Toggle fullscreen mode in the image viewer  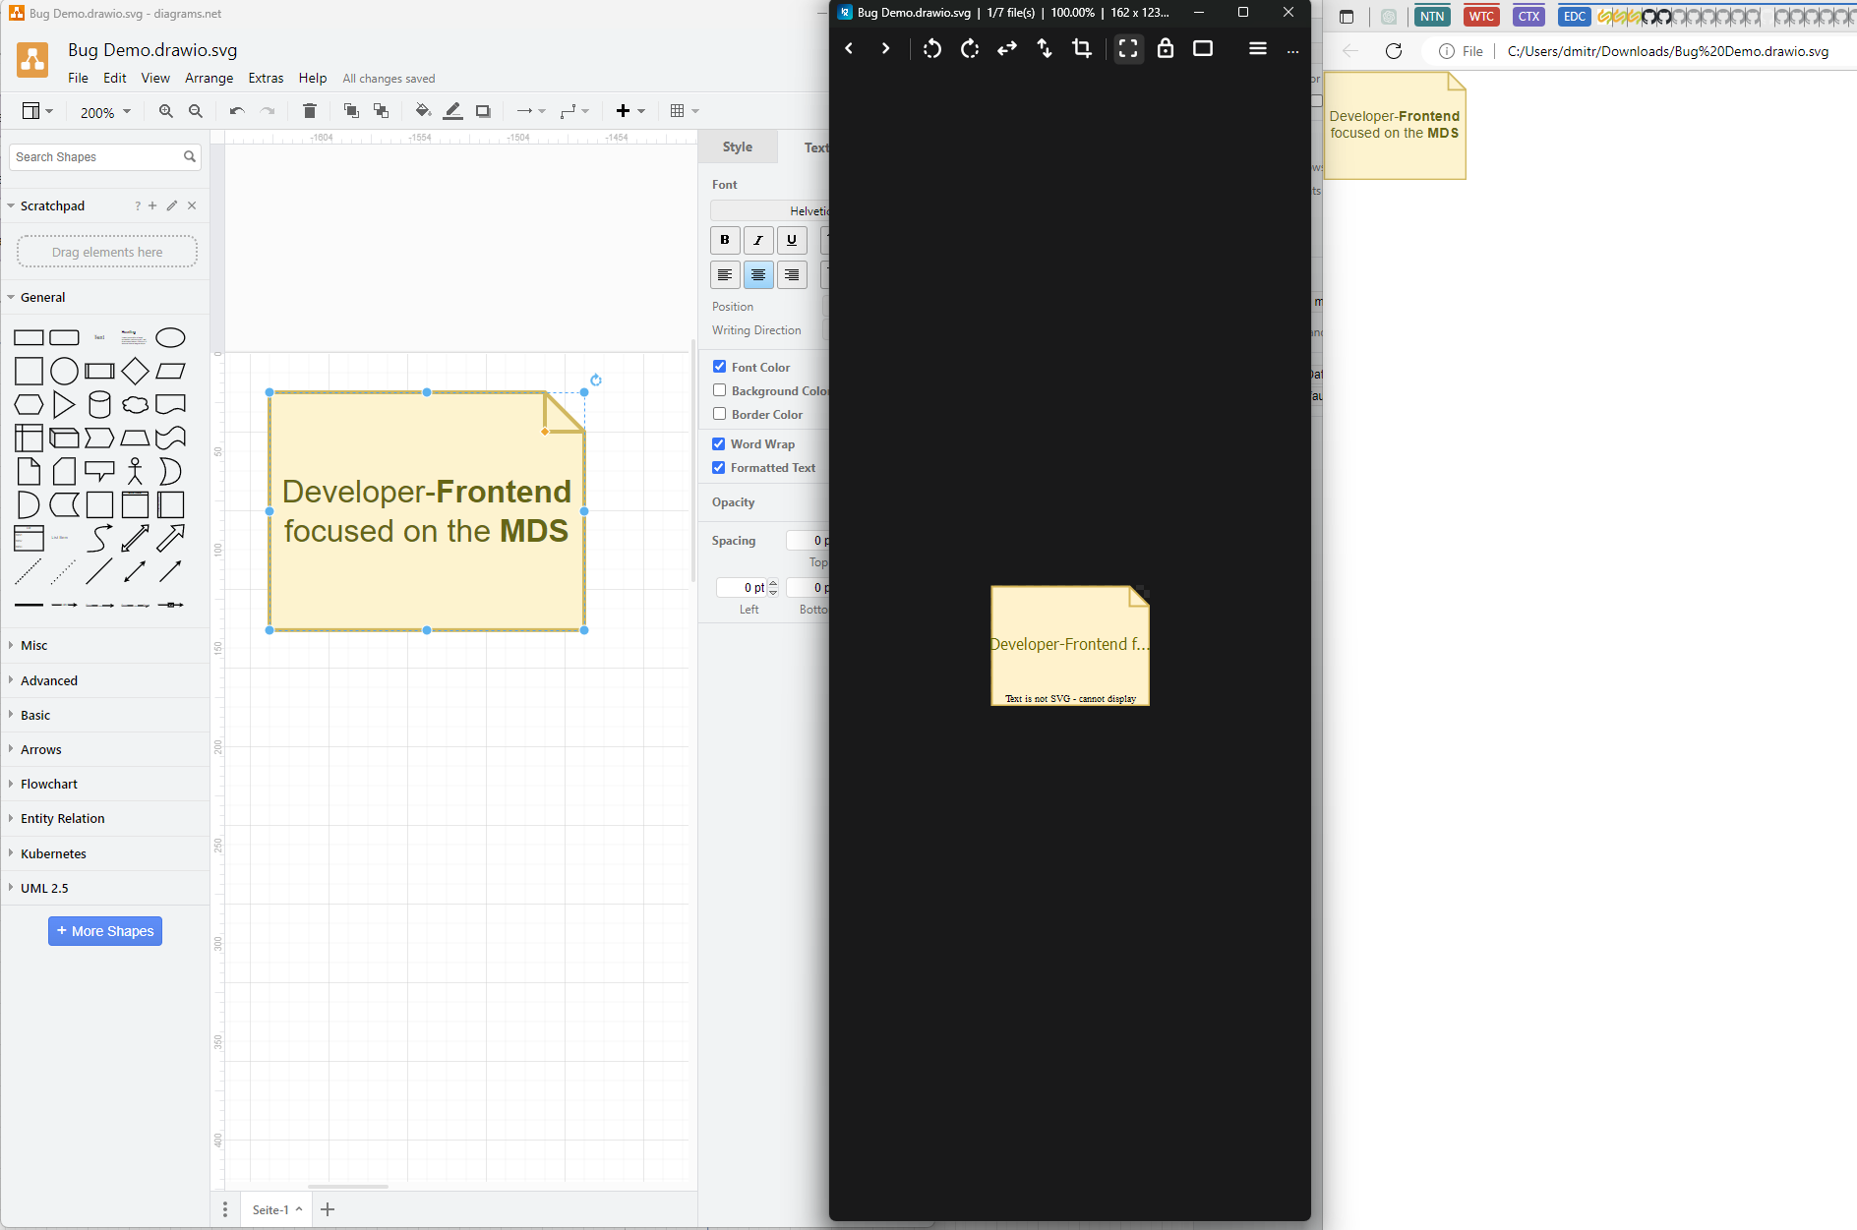coord(1128,48)
